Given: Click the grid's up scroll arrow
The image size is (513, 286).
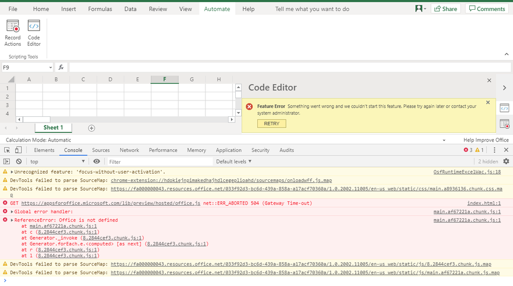Looking at the screenshot, I should click(x=238, y=87).
